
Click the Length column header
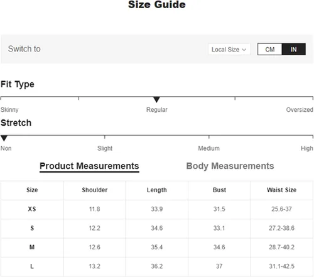pos(157,190)
